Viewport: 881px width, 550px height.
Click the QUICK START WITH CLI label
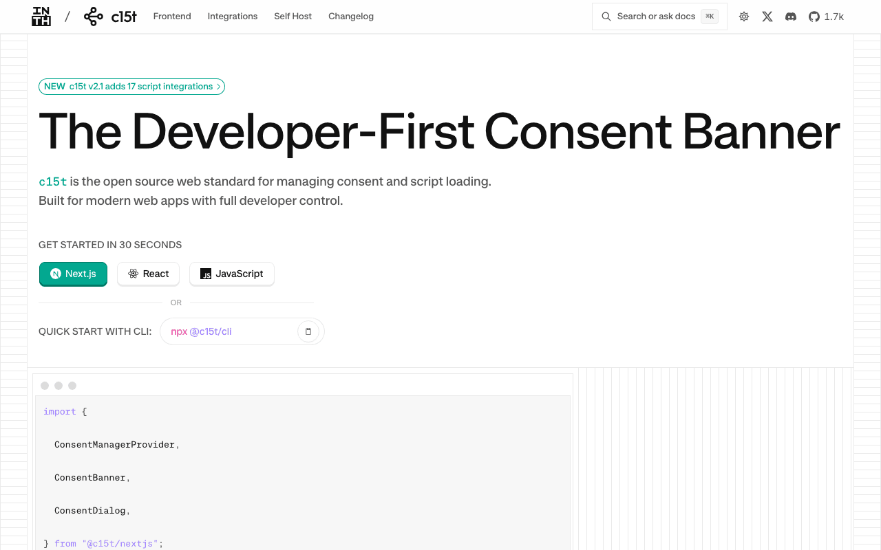pos(95,331)
